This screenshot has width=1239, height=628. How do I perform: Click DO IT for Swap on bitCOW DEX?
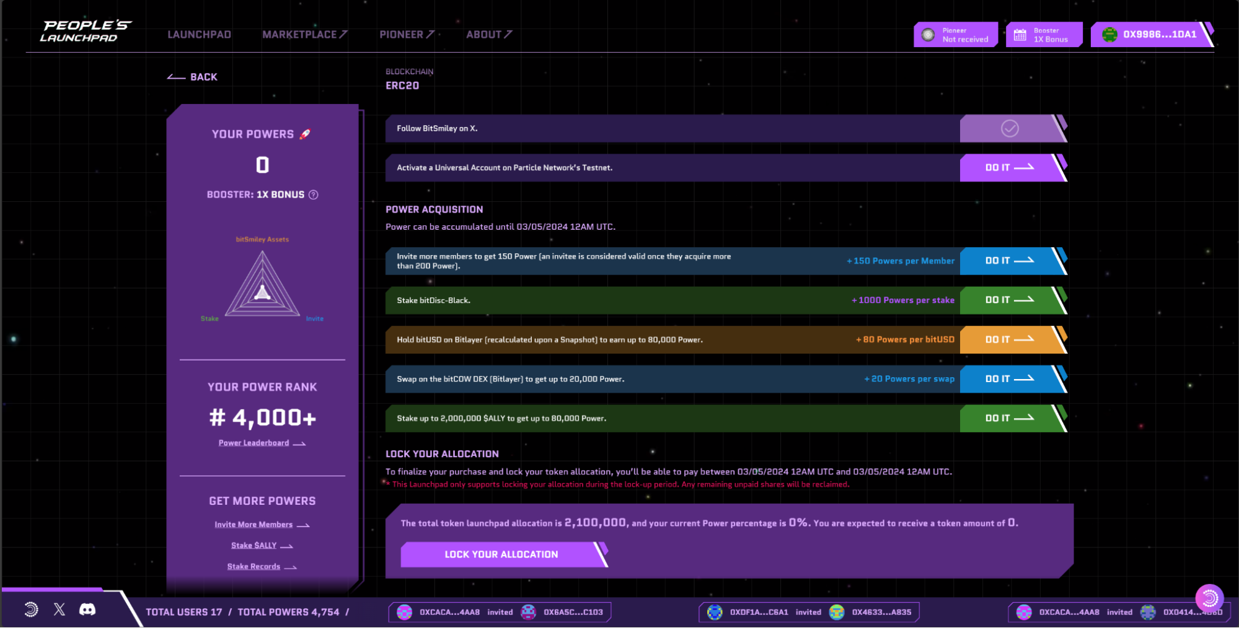point(1013,379)
